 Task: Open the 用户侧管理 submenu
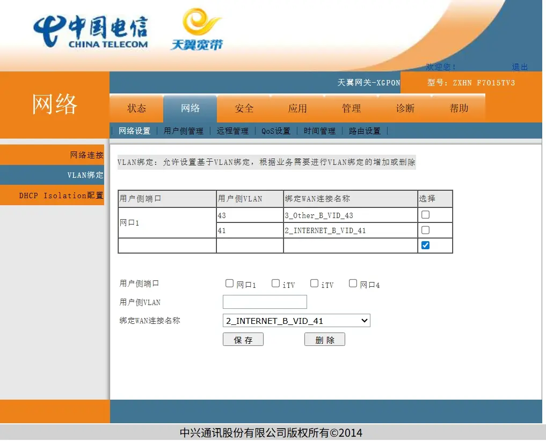(x=184, y=131)
